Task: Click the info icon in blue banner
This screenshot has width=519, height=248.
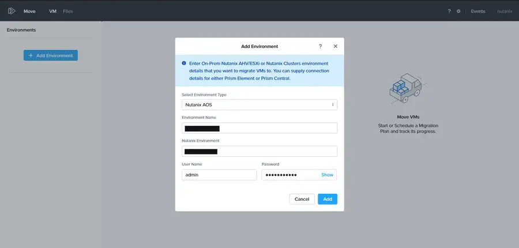Action: [x=184, y=63]
